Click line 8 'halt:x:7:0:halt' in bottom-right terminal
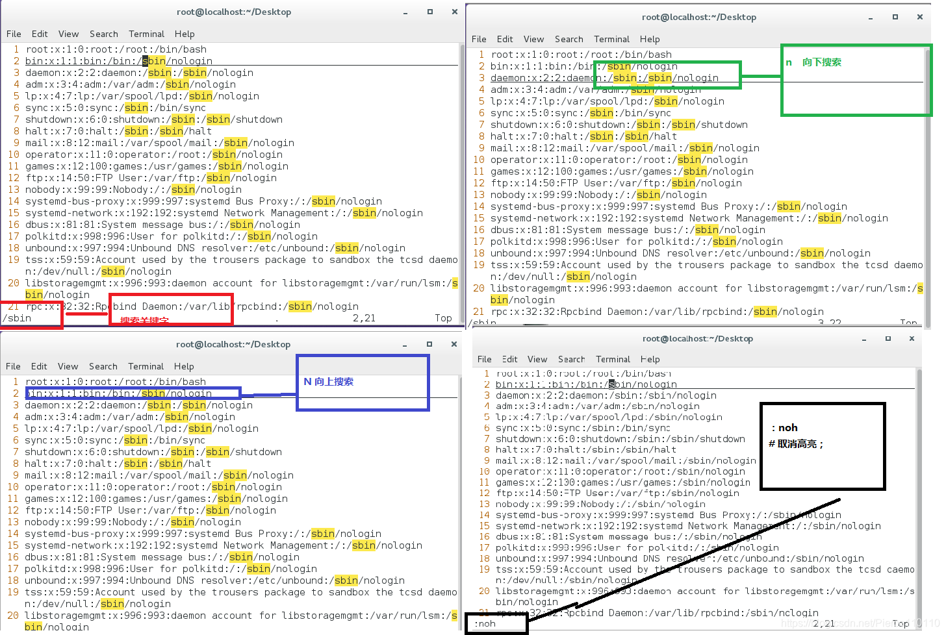 585,450
